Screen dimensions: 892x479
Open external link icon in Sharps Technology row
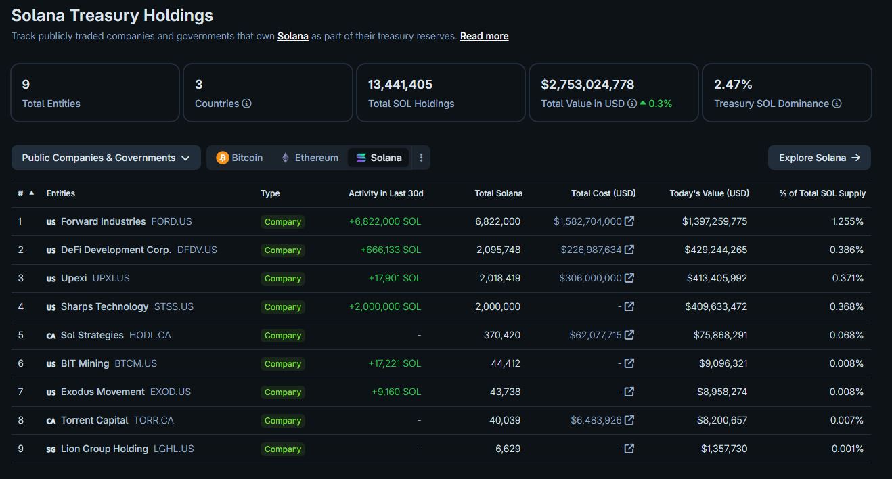(x=629, y=306)
